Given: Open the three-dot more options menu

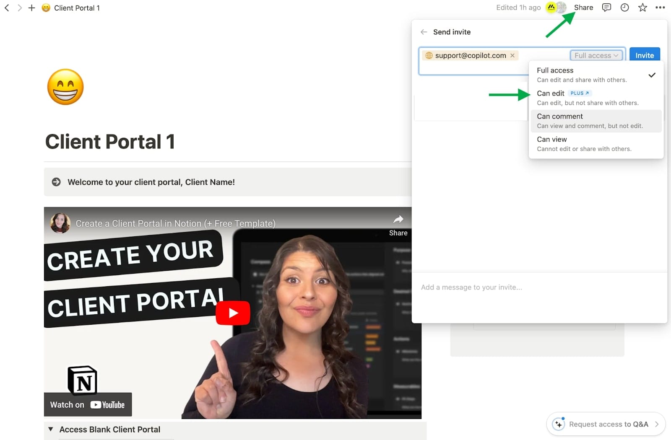Looking at the screenshot, I should click(660, 8).
